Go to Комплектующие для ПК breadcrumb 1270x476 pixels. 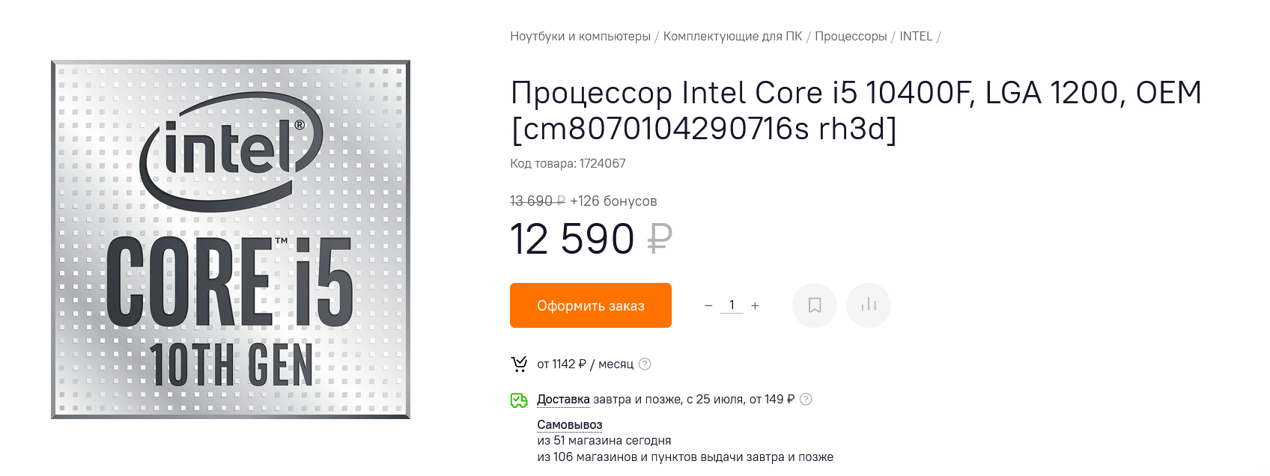click(x=732, y=36)
